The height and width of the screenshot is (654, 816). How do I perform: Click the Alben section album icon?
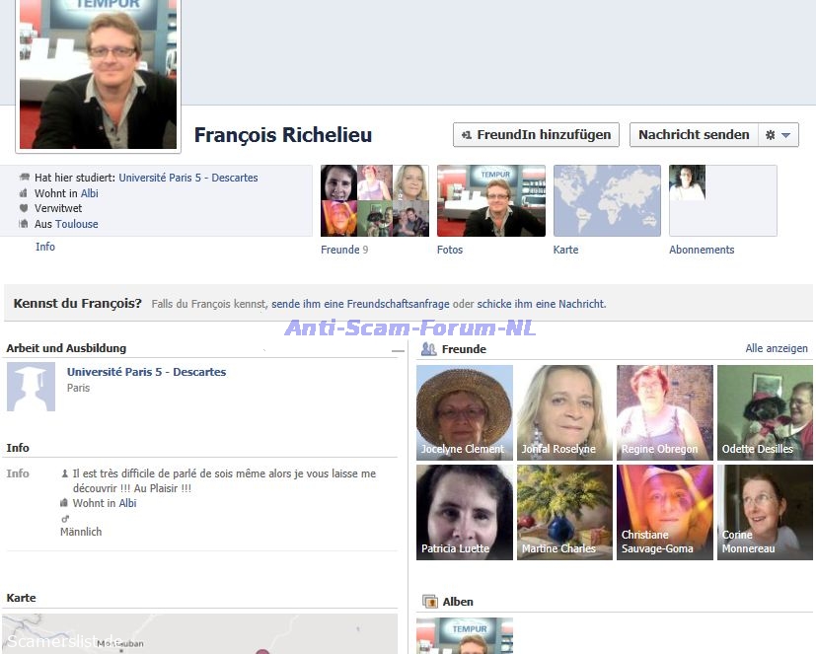coord(429,602)
